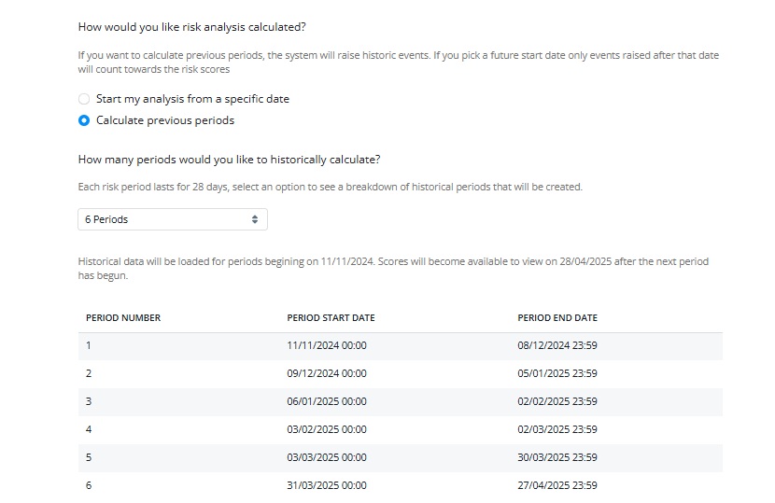This screenshot has height=503, width=775.
Task: Click end date 02/02/2025 23:59 cell
Action: click(557, 401)
